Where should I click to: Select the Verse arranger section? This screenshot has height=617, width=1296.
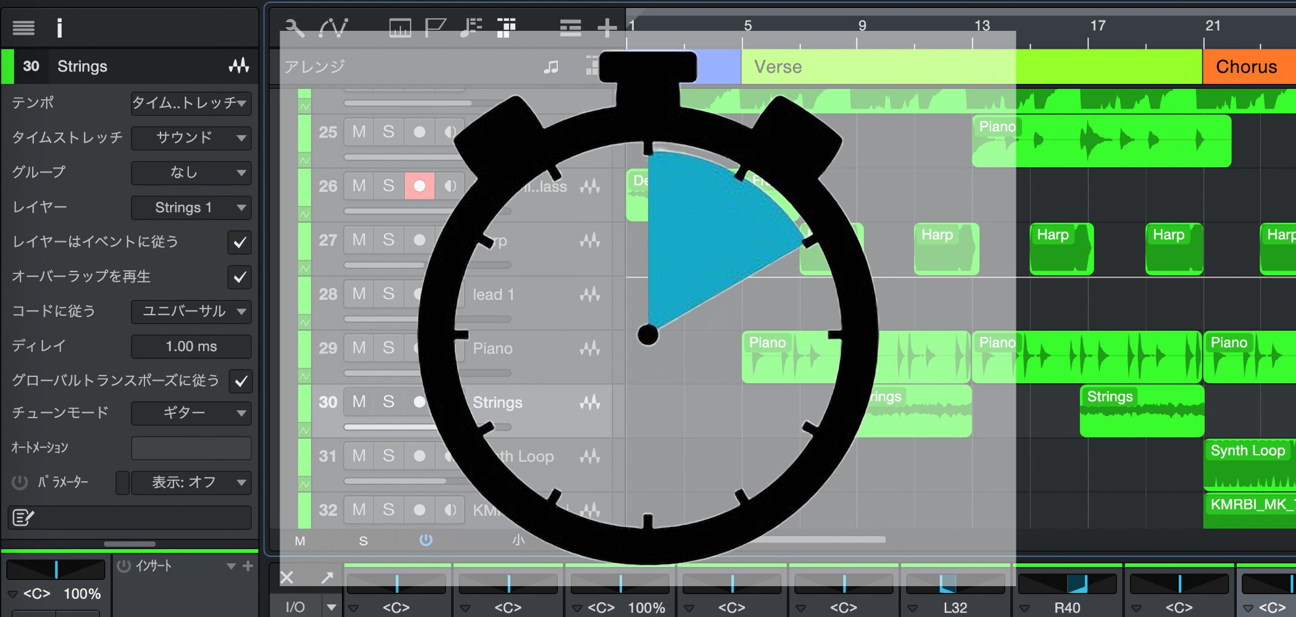tap(971, 67)
